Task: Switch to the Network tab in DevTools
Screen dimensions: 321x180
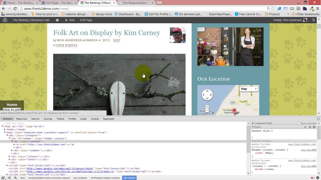Action: click(35, 119)
